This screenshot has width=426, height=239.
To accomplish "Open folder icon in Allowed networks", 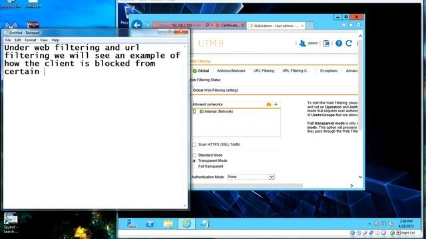I will (269, 104).
